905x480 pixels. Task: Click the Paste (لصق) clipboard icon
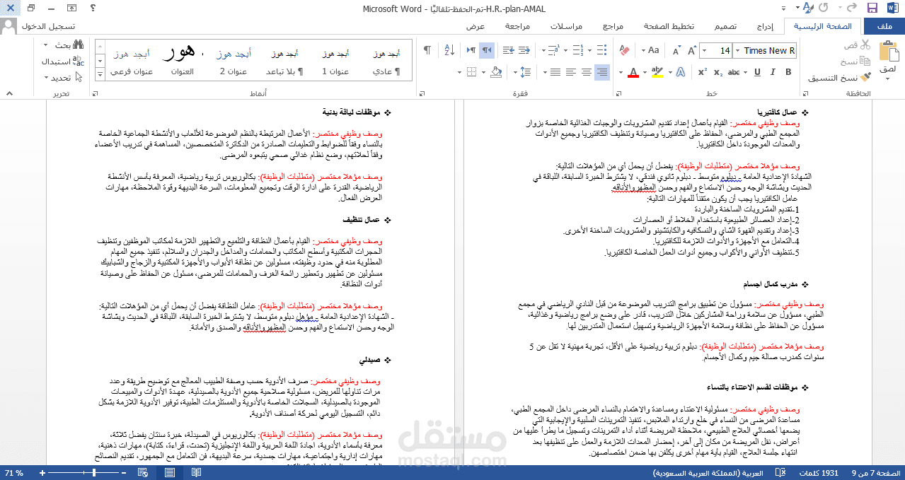coord(889,53)
